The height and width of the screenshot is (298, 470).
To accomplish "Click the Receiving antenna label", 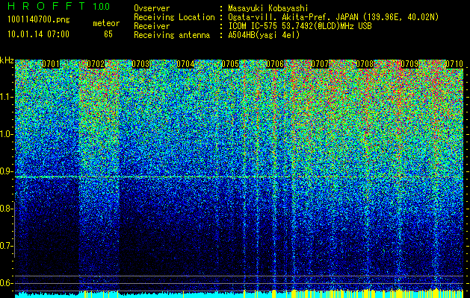I will click(172, 35).
